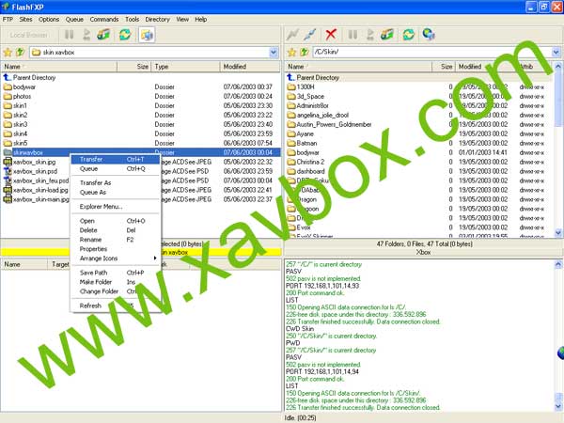The image size is (564, 423).
Task: Open the FTP menu
Action: (x=8, y=20)
